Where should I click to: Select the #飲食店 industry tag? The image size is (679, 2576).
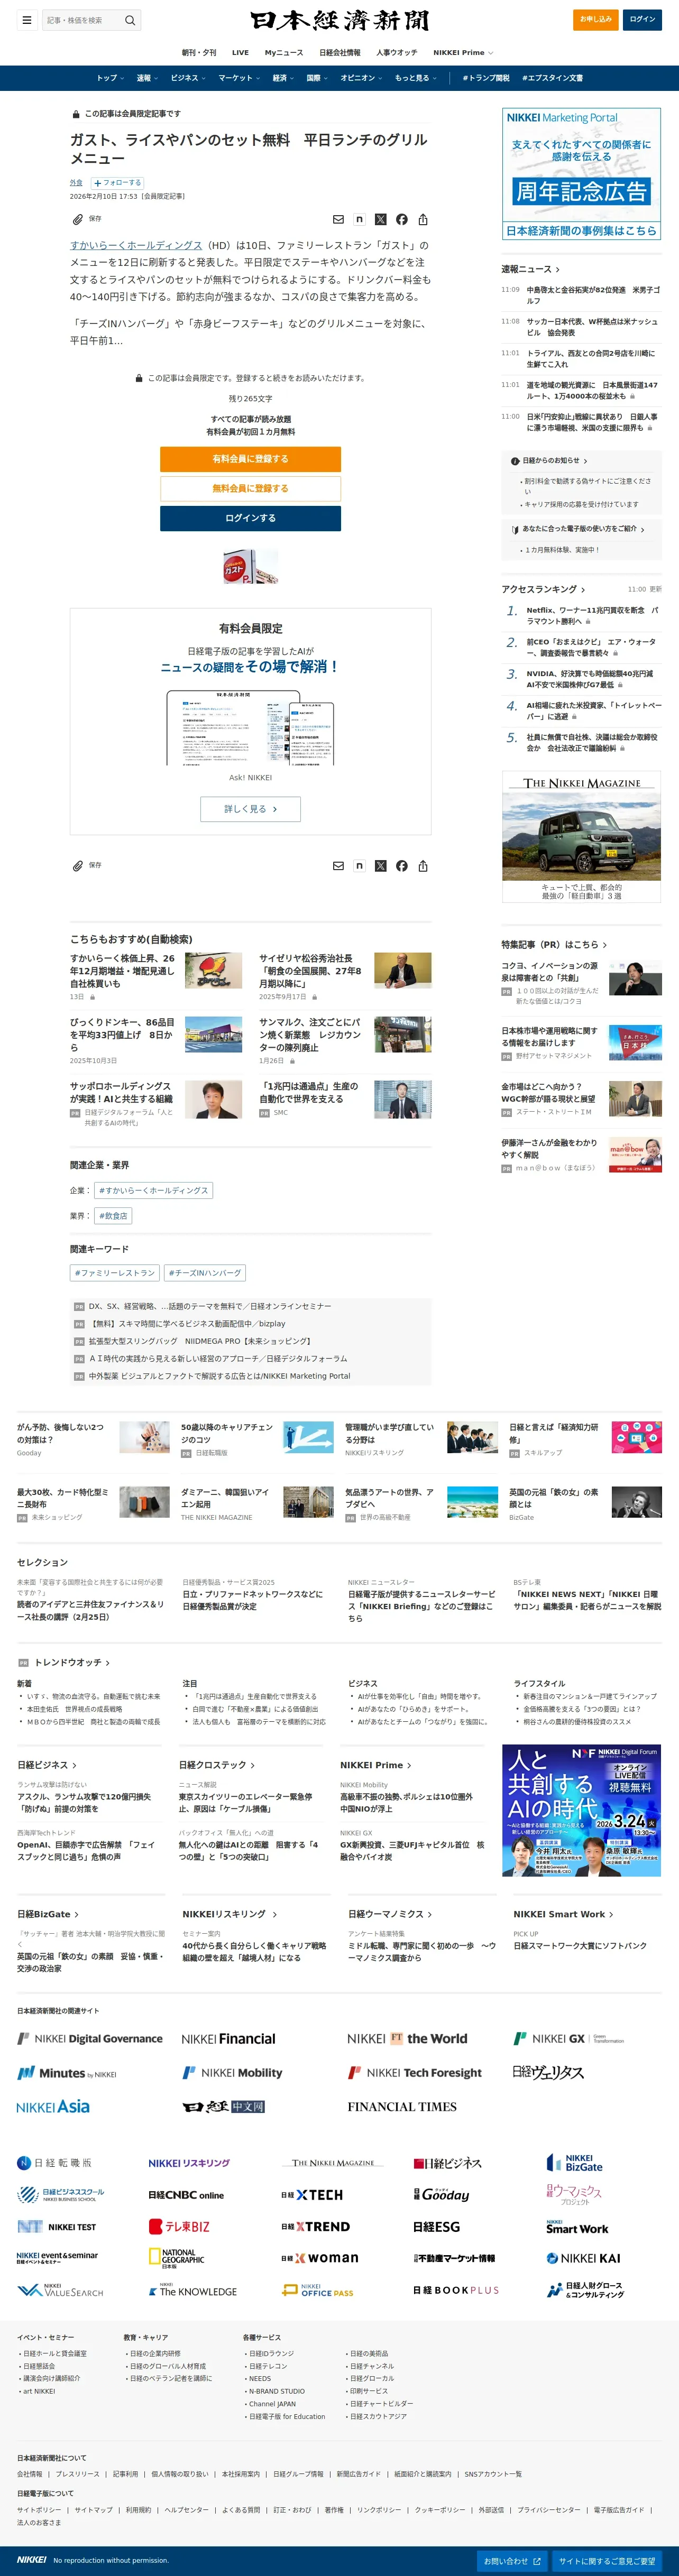[113, 1216]
